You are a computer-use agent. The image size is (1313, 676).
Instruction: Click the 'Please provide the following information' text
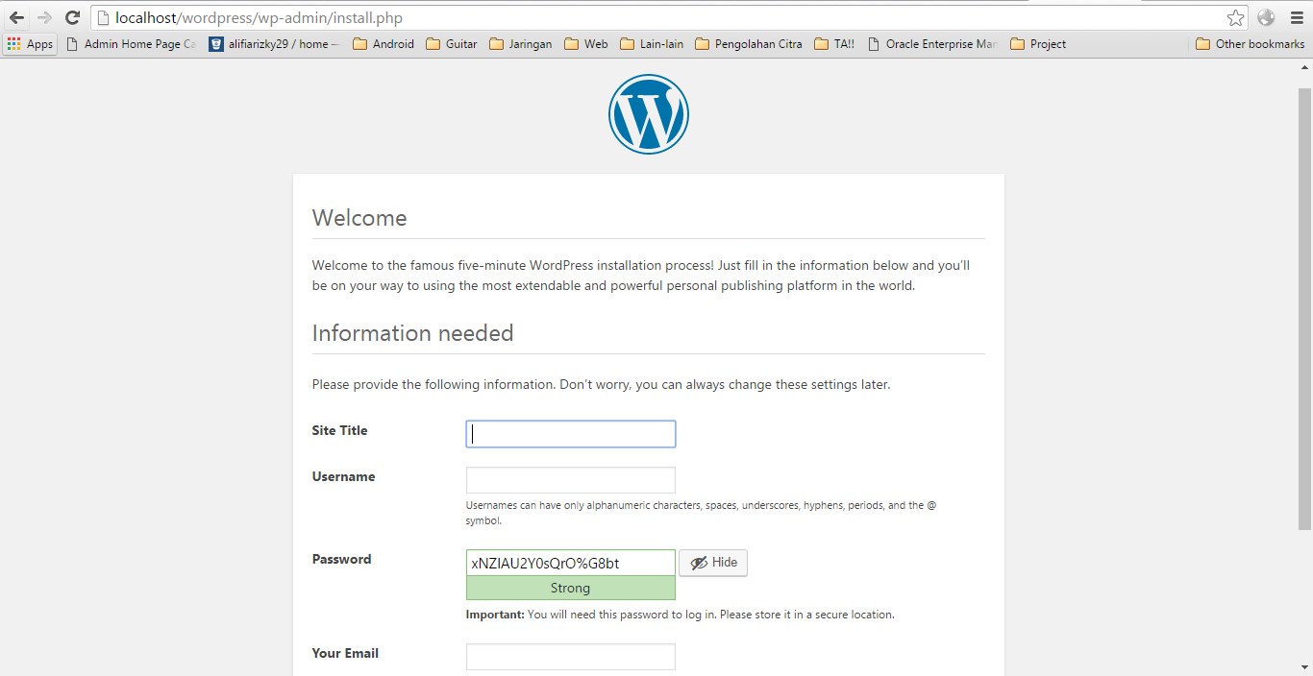pyautogui.click(x=601, y=384)
